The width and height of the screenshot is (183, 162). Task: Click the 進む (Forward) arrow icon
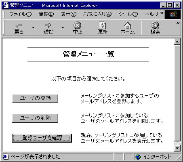(x=48, y=25)
